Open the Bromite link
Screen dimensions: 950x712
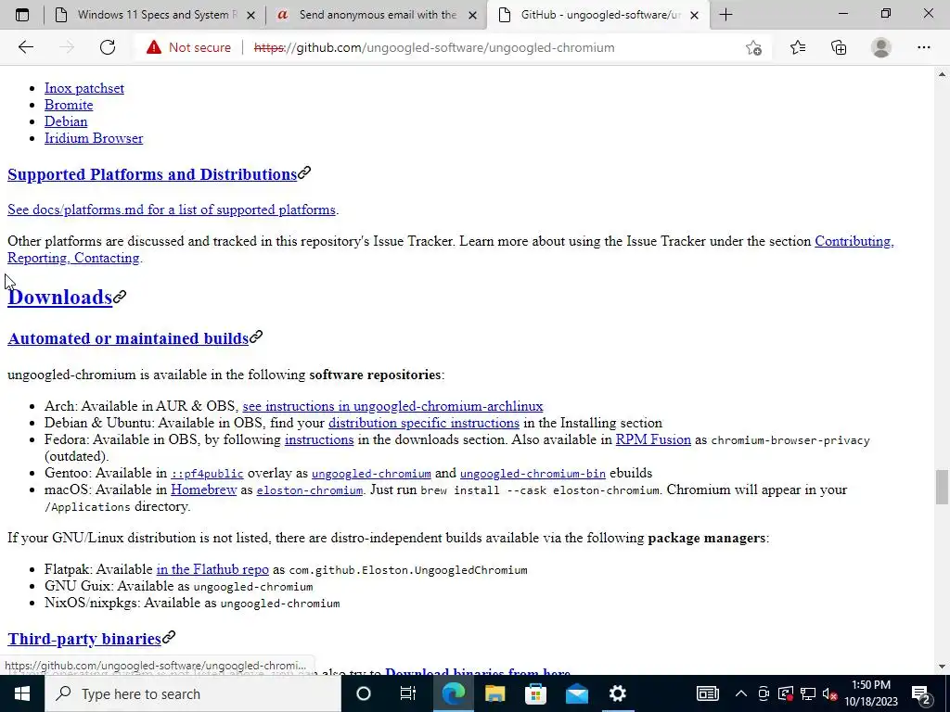click(x=69, y=105)
